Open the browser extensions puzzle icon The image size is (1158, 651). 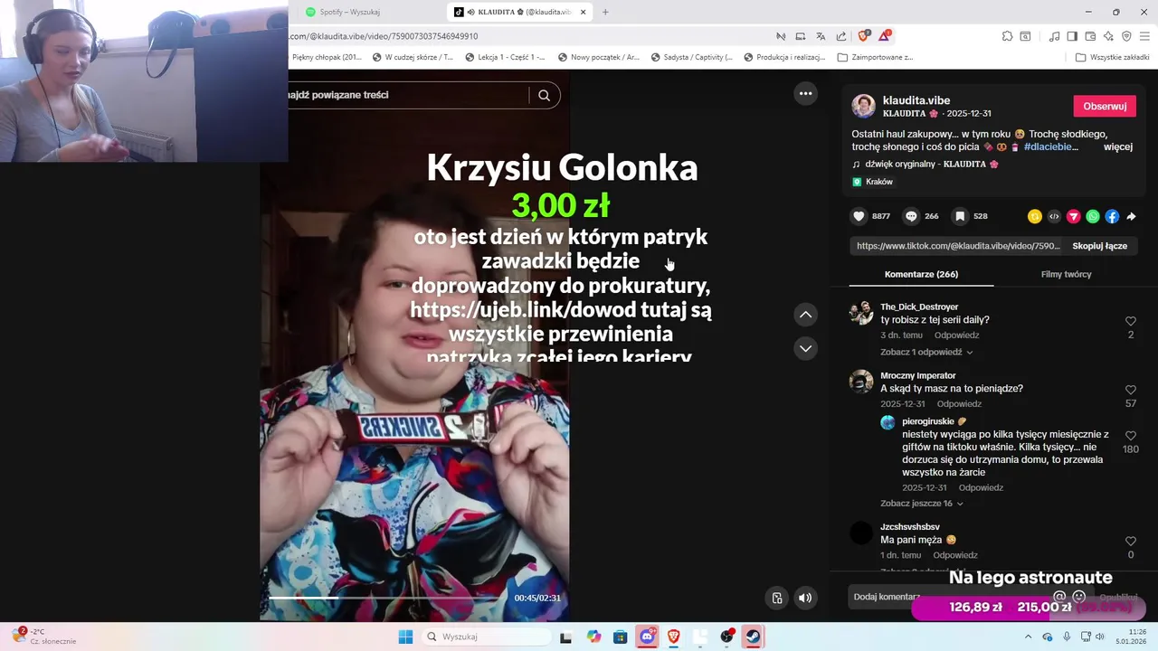[x=1007, y=36]
